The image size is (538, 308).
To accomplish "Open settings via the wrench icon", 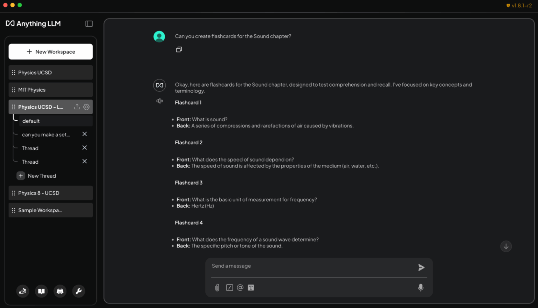I will click(x=79, y=291).
